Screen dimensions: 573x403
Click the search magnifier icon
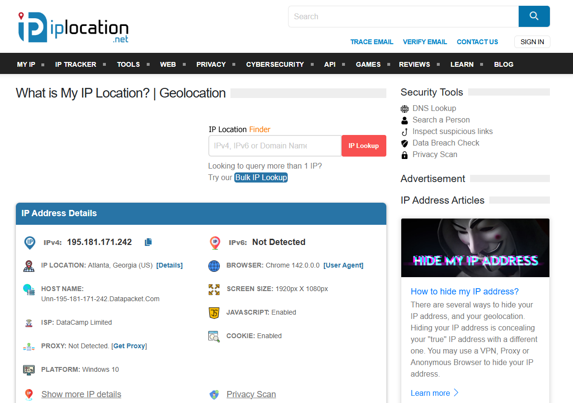click(534, 16)
